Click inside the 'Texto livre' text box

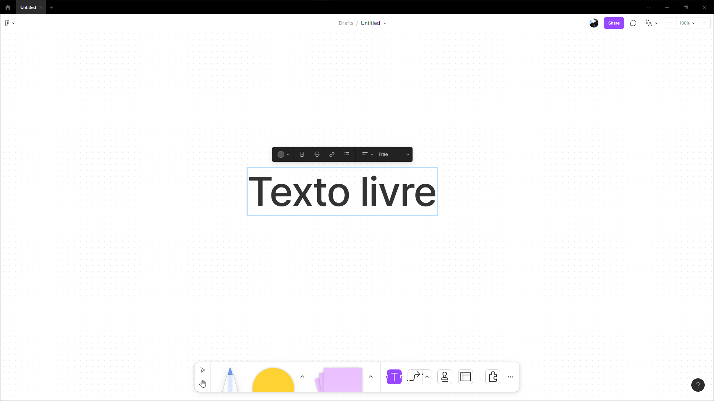coord(342,192)
